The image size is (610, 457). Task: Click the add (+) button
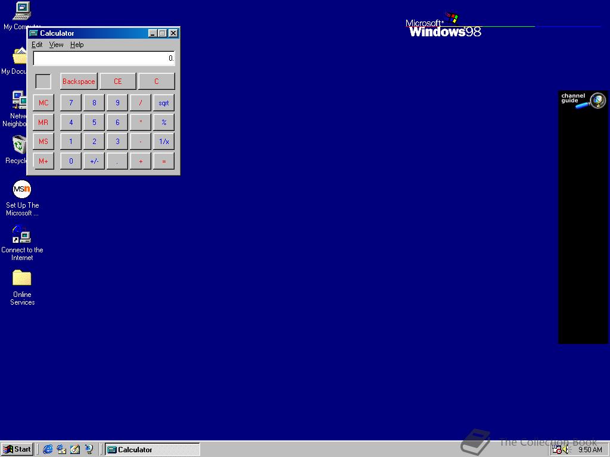pos(141,161)
